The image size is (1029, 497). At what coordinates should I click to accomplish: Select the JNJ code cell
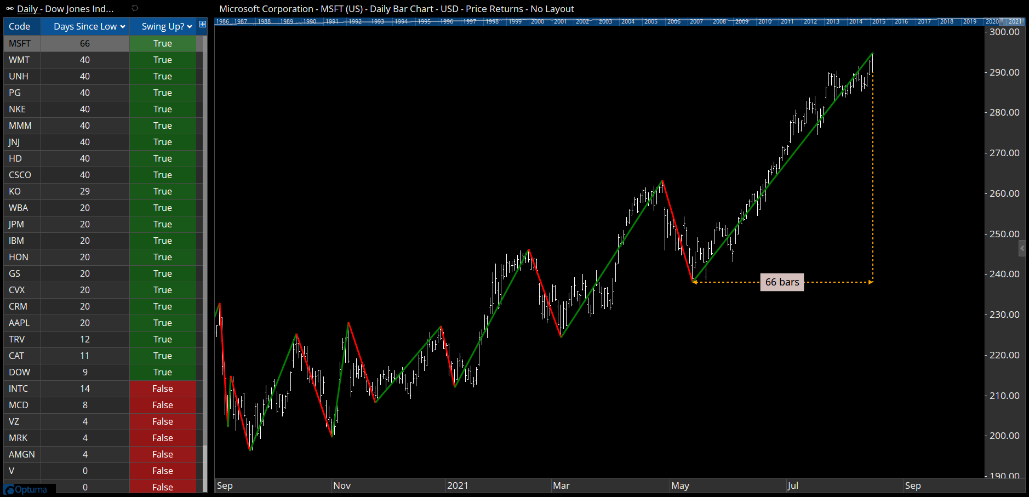pyautogui.click(x=22, y=142)
